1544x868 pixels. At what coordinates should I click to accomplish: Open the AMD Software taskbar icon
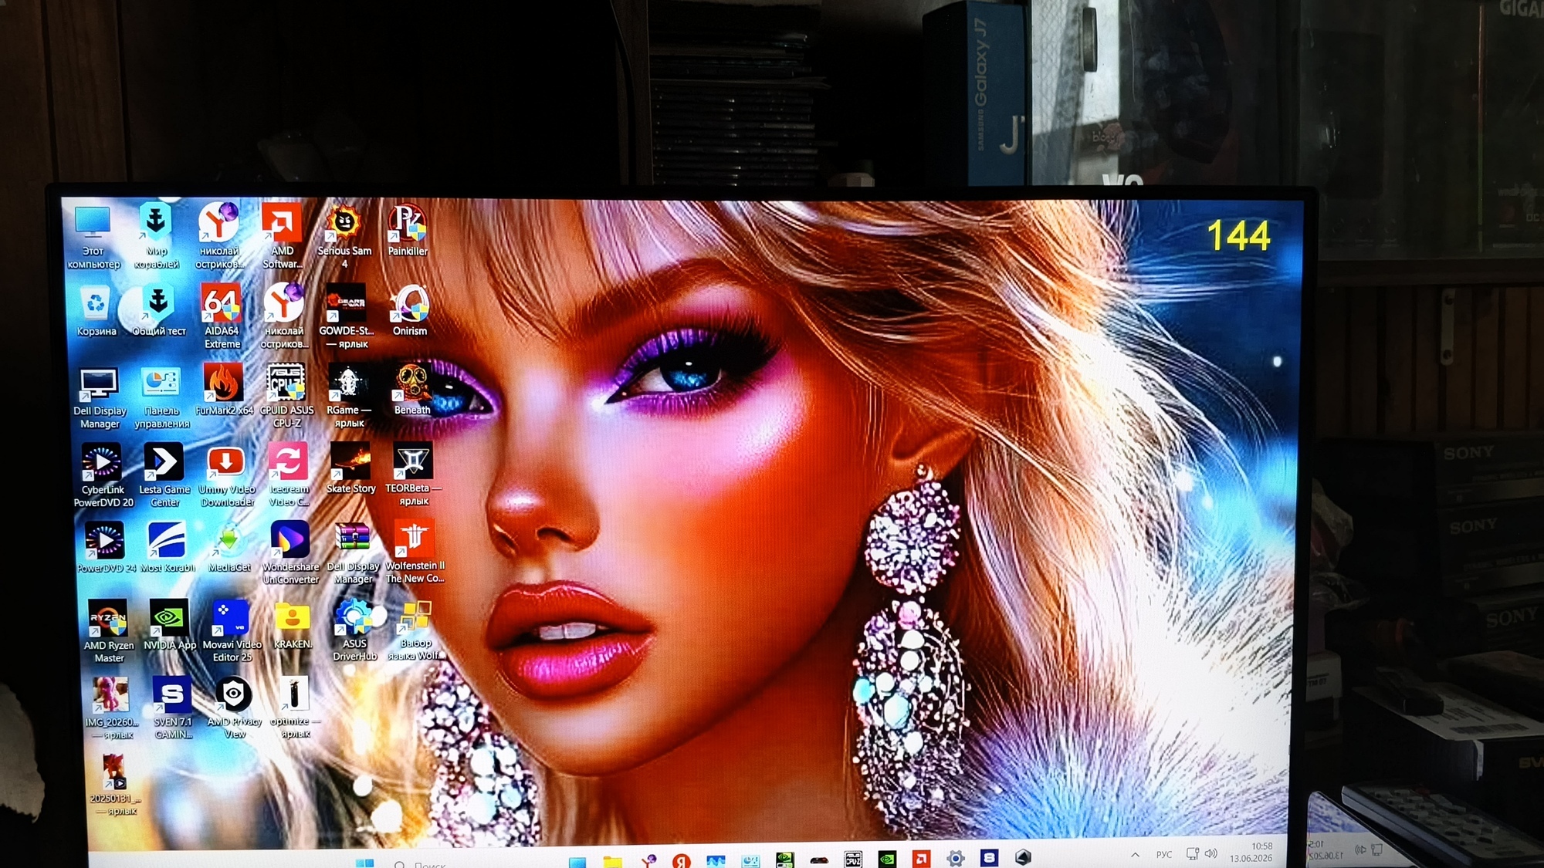tap(921, 858)
